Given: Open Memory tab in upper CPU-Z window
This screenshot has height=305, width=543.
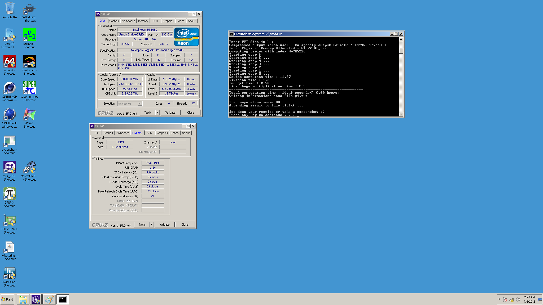Looking at the screenshot, I should 143,21.
